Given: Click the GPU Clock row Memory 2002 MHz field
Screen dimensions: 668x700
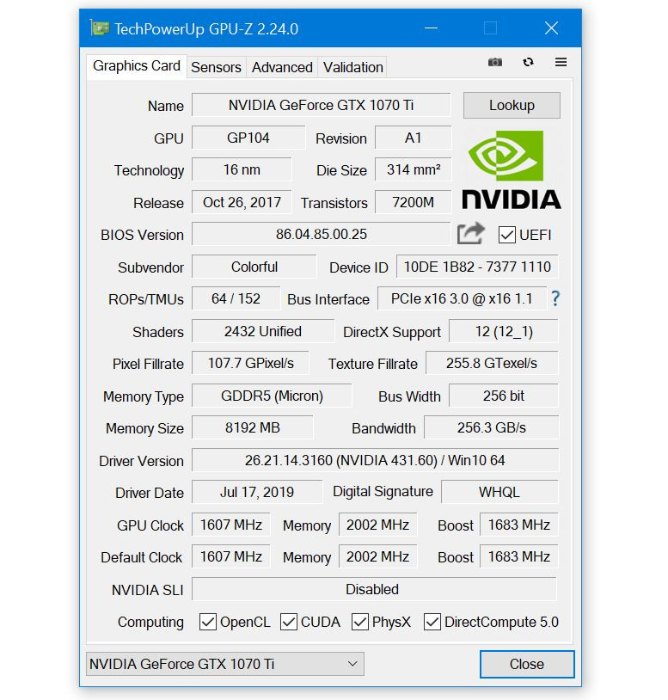Looking at the screenshot, I should (x=378, y=525).
